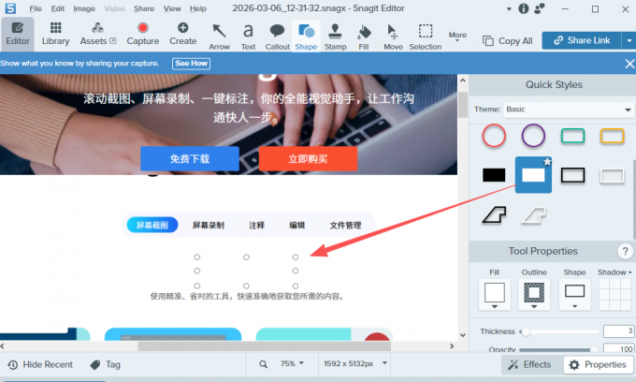Click the Copy All button

pos(508,41)
